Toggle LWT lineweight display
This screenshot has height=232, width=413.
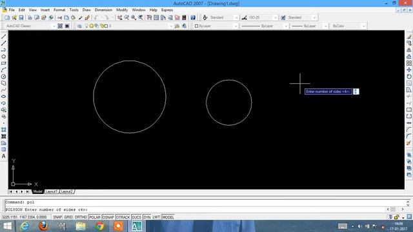156,217
